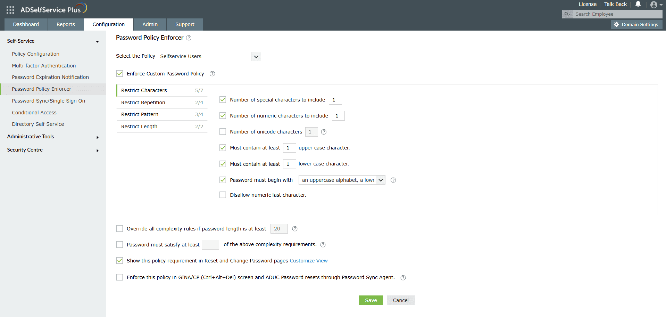Click the notifications bell icon
This screenshot has height=317, width=666.
click(x=638, y=4)
